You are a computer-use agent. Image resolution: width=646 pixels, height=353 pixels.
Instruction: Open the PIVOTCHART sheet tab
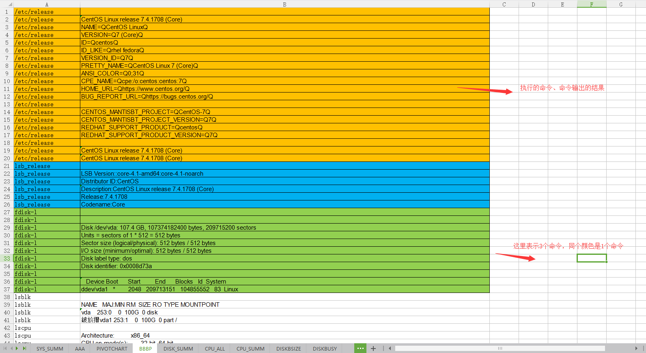coord(112,349)
